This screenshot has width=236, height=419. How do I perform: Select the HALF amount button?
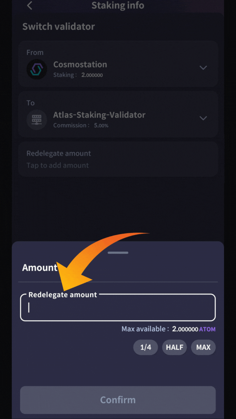174,347
